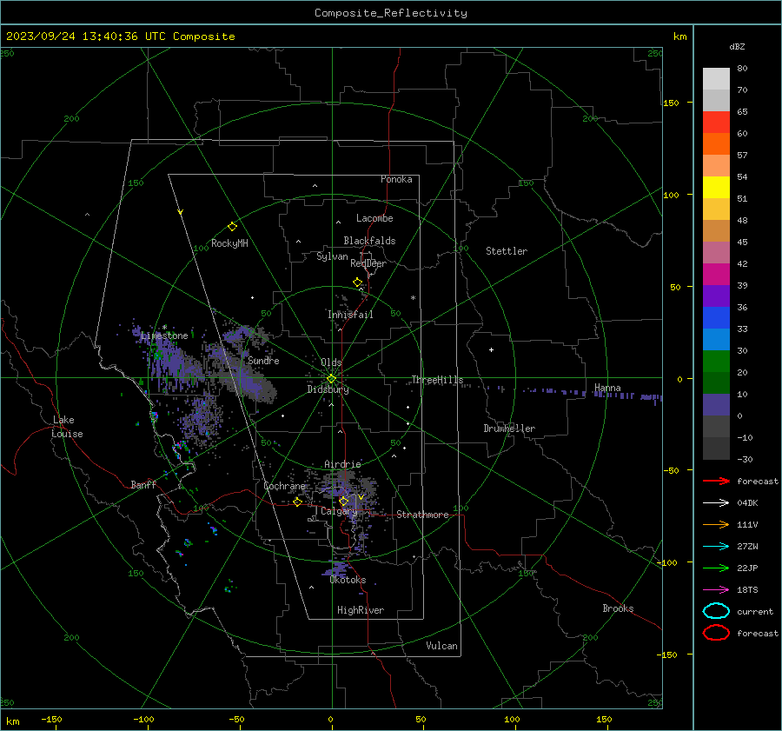Click the yellow diamond marker near Cochrane
The image size is (782, 731).
coord(298,502)
